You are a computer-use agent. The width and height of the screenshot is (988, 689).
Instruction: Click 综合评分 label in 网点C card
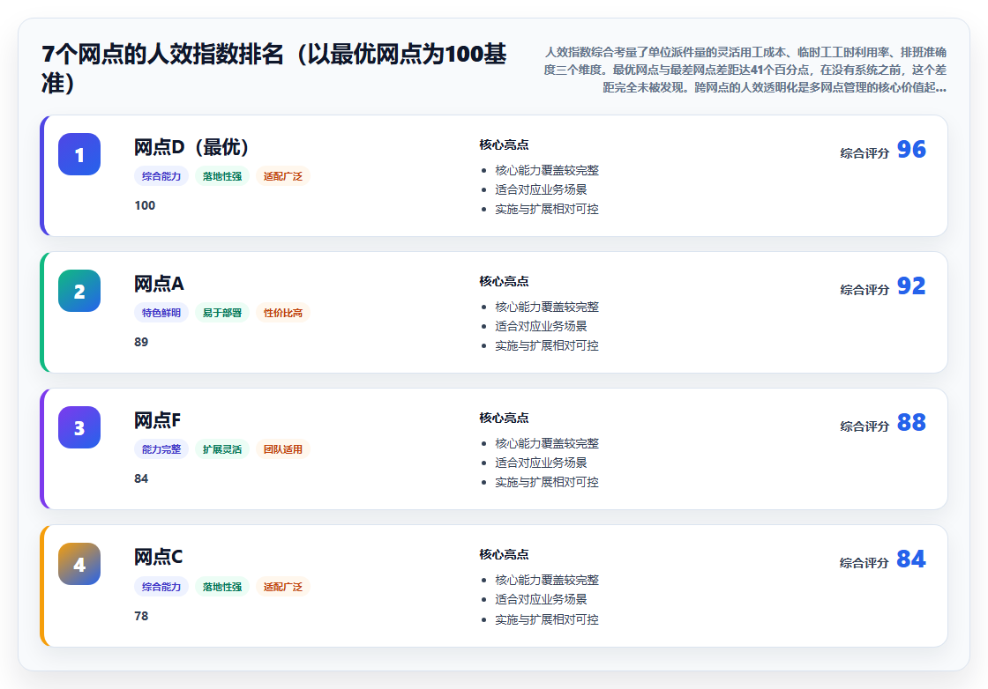[864, 562]
